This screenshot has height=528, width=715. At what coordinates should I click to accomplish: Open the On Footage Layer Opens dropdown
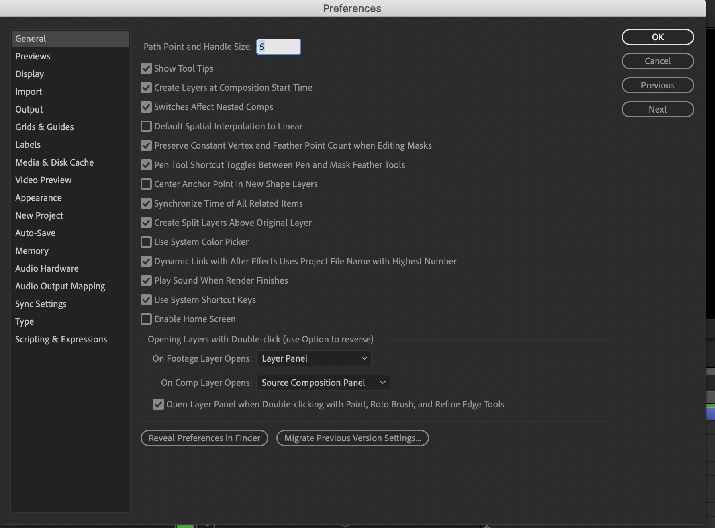[314, 358]
